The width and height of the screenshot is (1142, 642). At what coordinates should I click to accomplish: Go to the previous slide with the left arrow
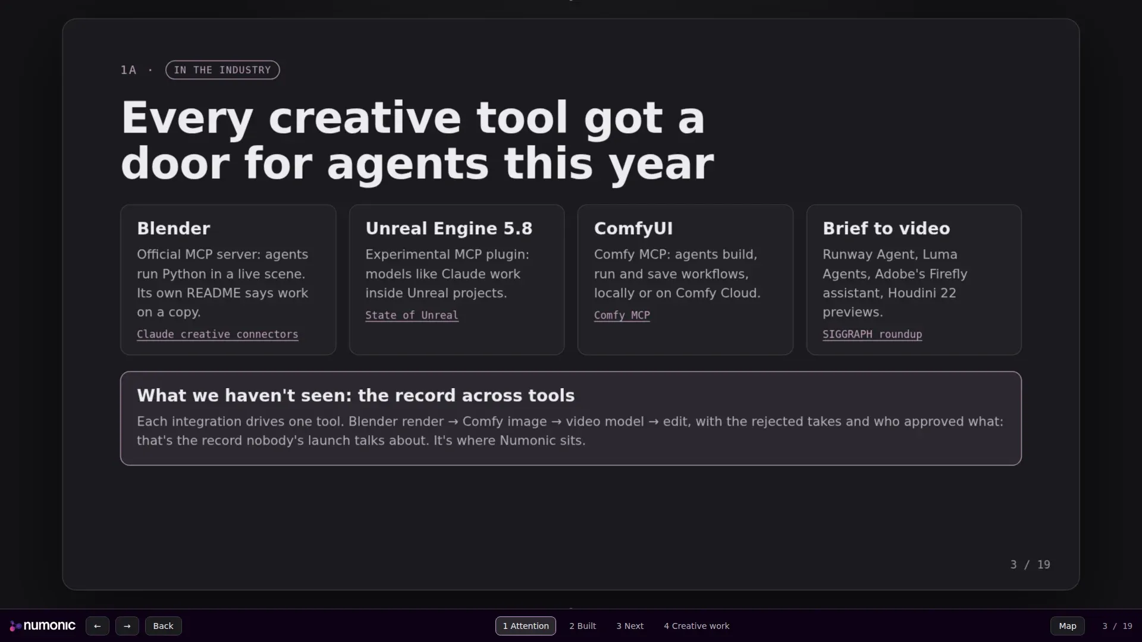pyautogui.click(x=98, y=626)
